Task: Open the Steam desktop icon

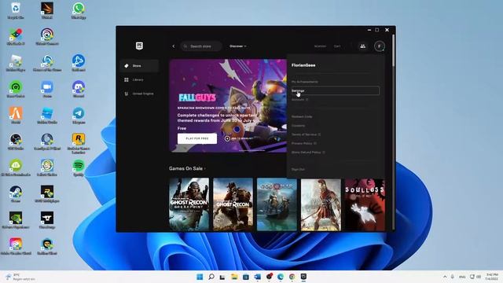Action: coord(16,194)
